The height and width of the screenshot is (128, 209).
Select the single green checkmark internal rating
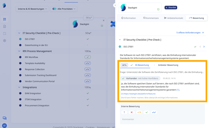[147, 112]
